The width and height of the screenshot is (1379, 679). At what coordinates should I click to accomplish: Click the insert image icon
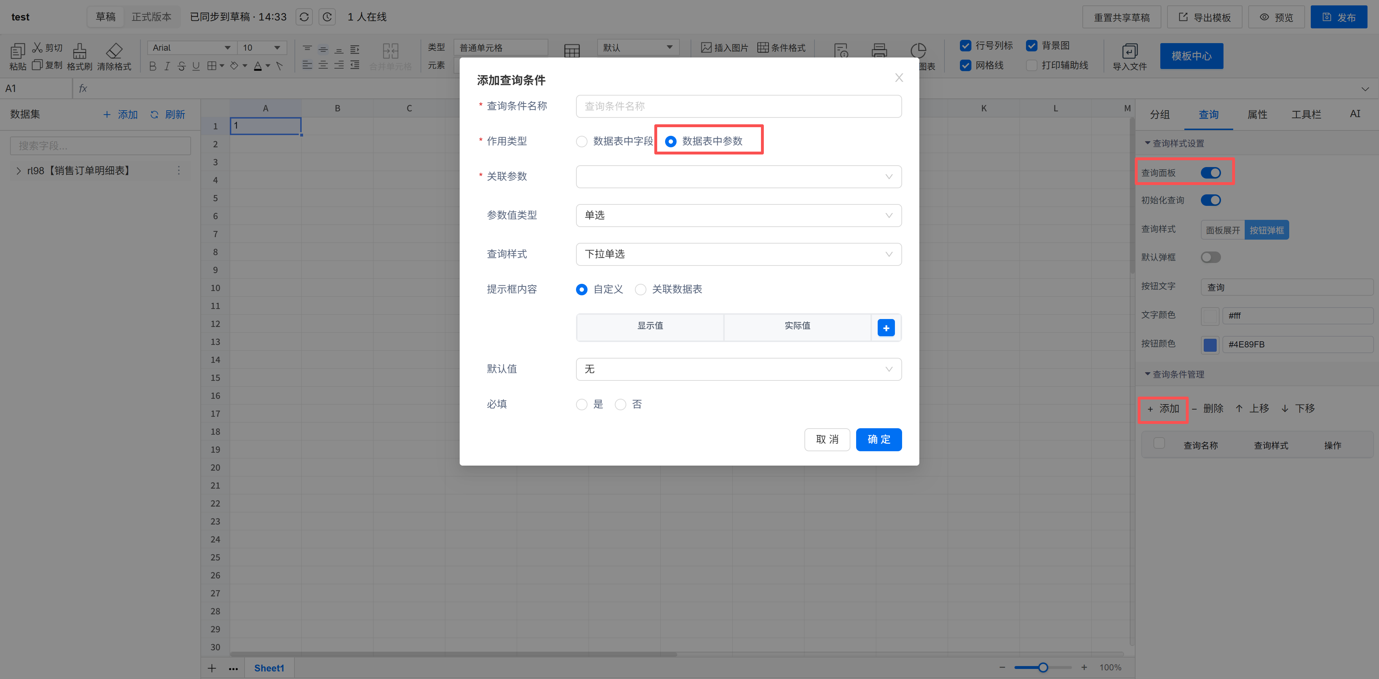click(706, 48)
